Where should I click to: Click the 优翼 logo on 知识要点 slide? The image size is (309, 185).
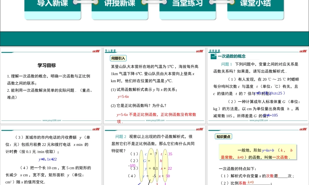(x=303, y=129)
